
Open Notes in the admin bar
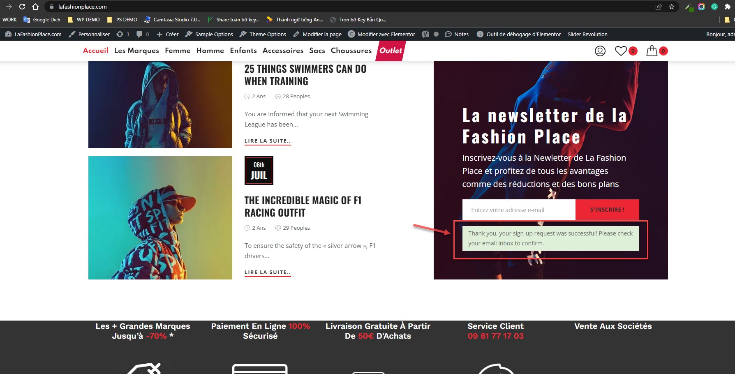[x=457, y=34]
